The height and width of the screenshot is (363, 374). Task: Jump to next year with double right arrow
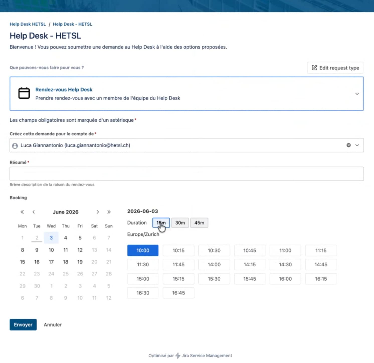109,212
